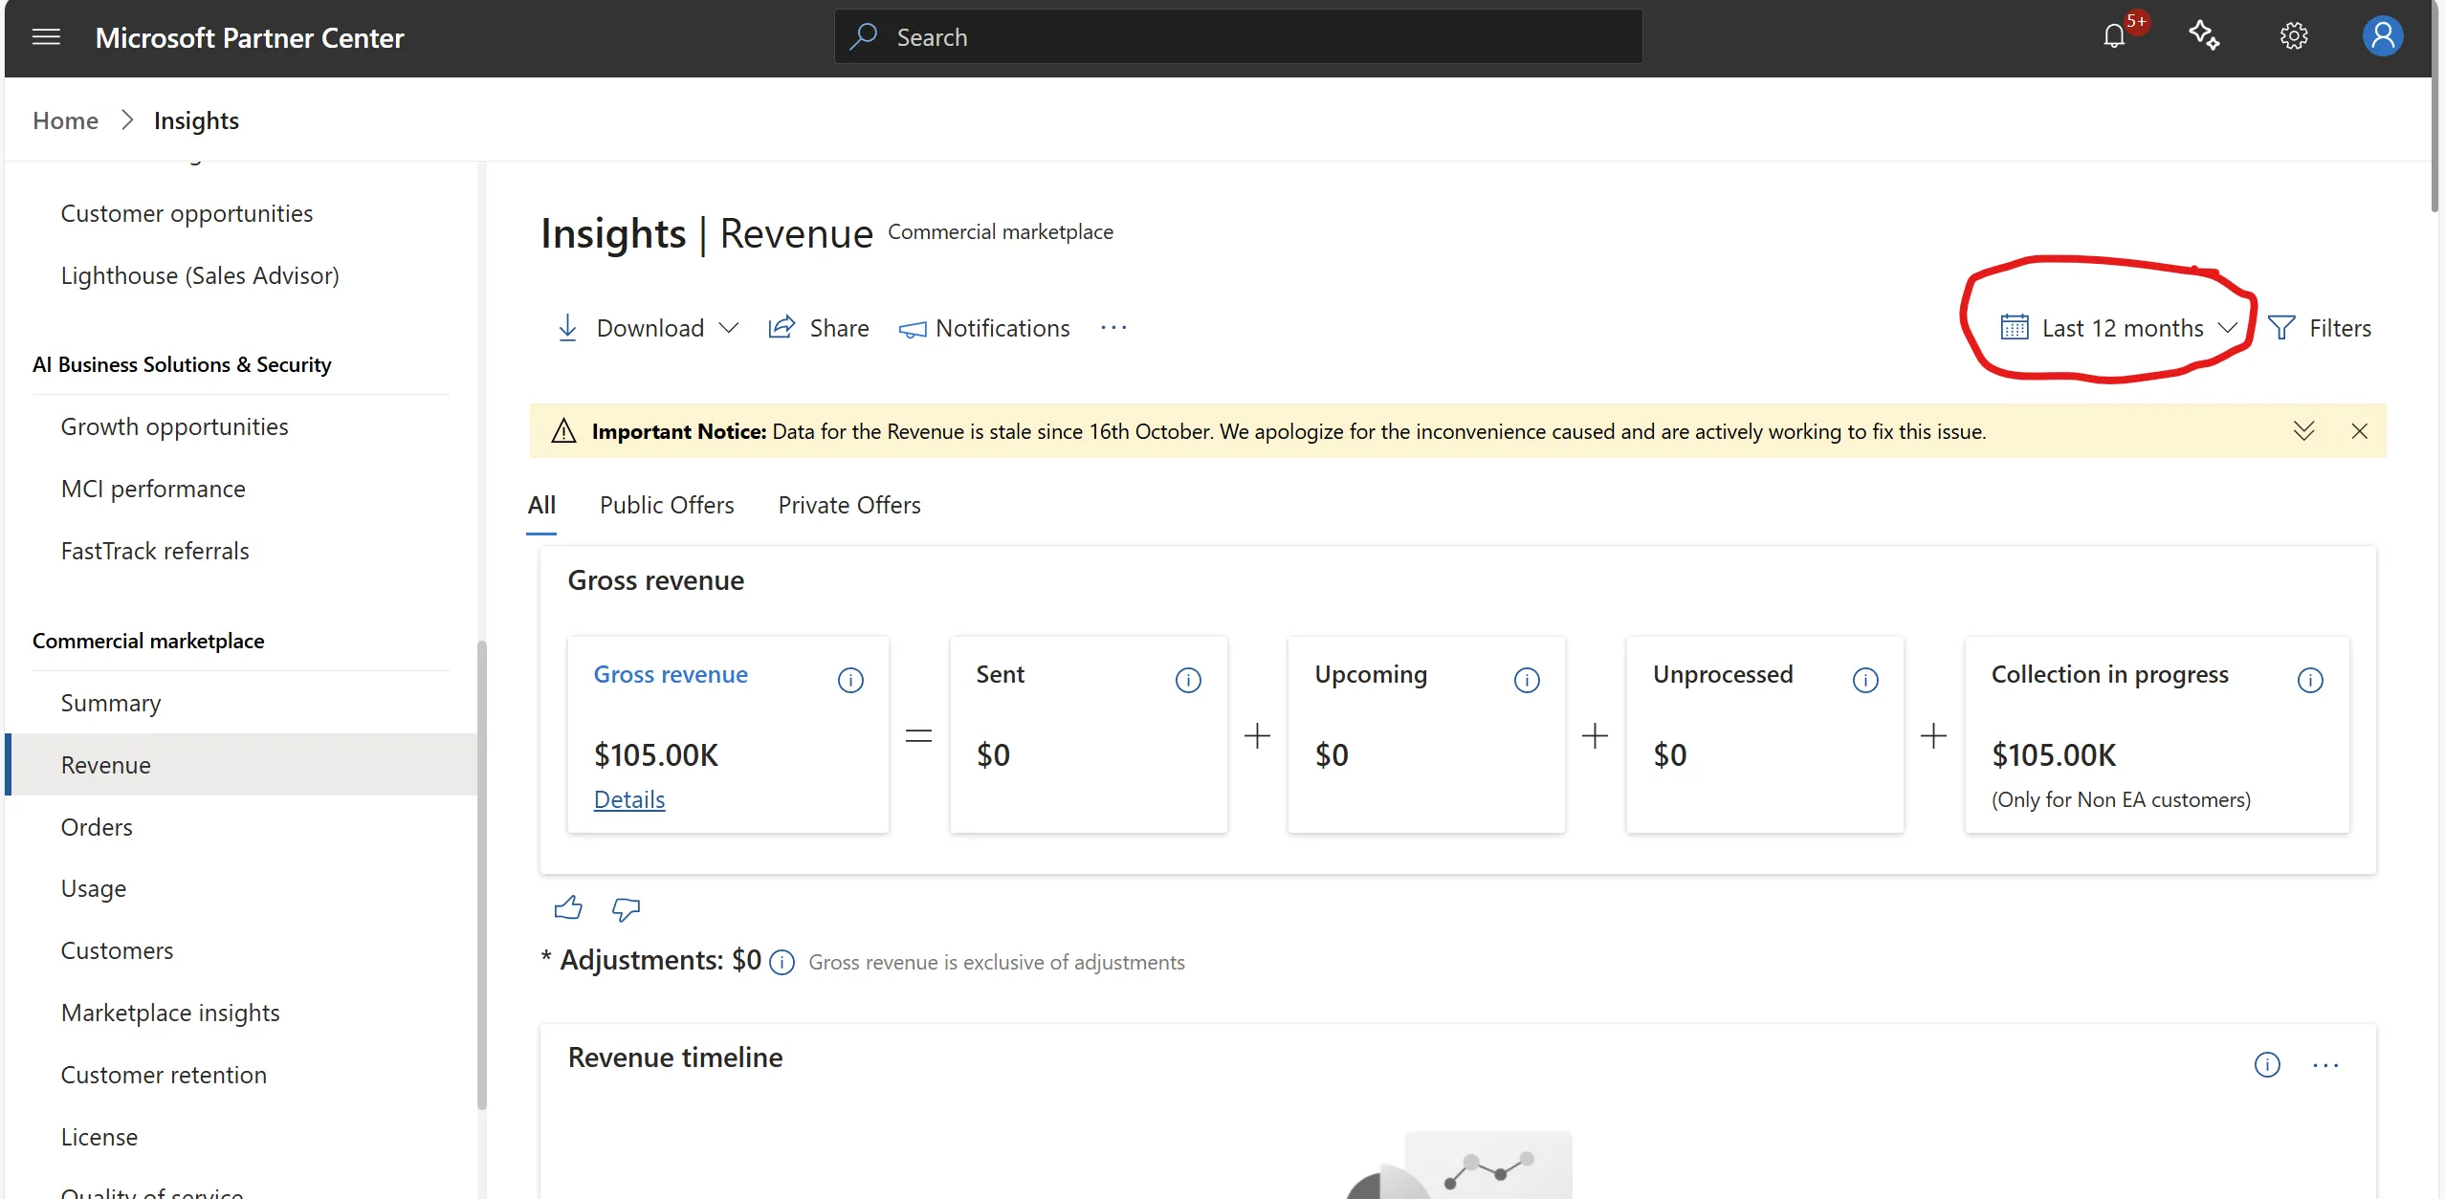Open the Download dropdown
The height and width of the screenshot is (1199, 2445).
tap(648, 328)
